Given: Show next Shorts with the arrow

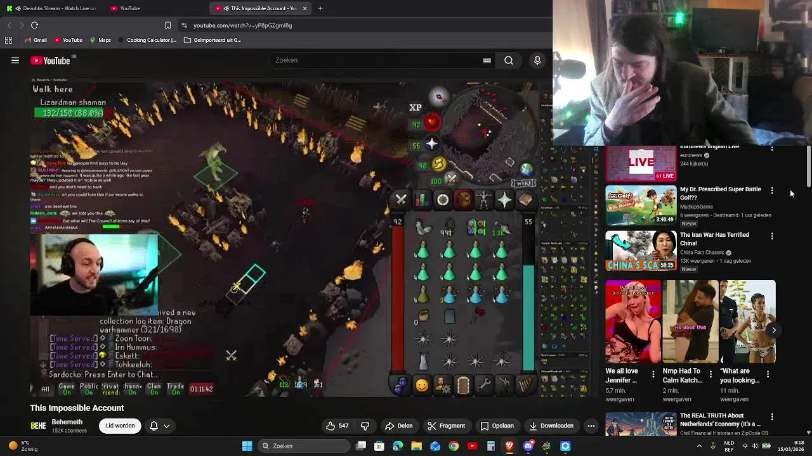Looking at the screenshot, I should click(x=774, y=330).
